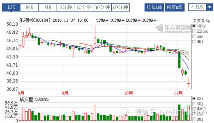This screenshot has height=123, width=214.
Task: Click the date text 2016-11-07 15:00
Action: click(x=71, y=20)
